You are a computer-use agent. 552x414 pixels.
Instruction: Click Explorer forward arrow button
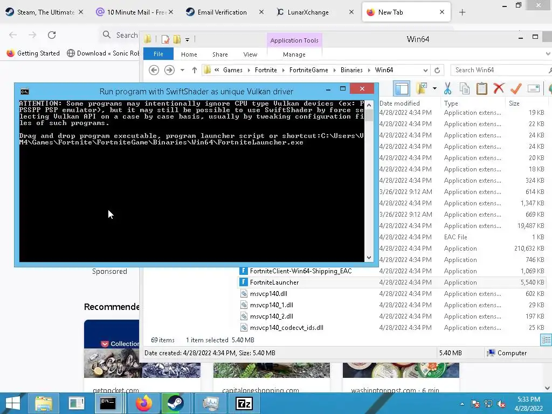click(169, 70)
